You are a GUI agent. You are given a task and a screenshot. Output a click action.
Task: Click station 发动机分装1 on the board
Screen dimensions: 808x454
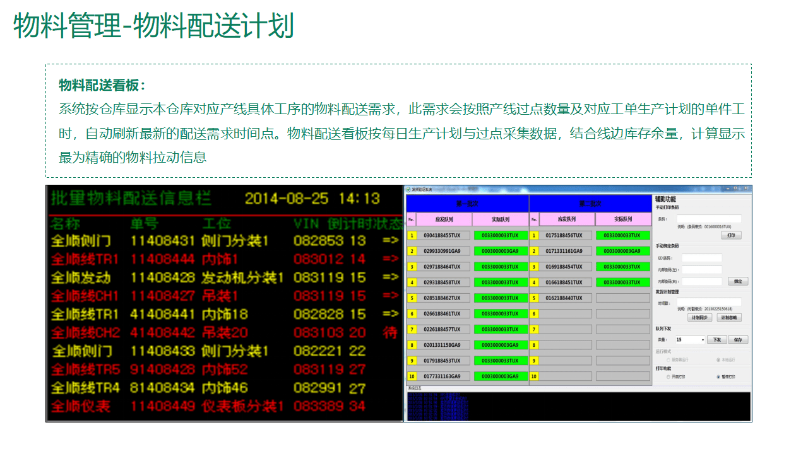click(x=242, y=277)
